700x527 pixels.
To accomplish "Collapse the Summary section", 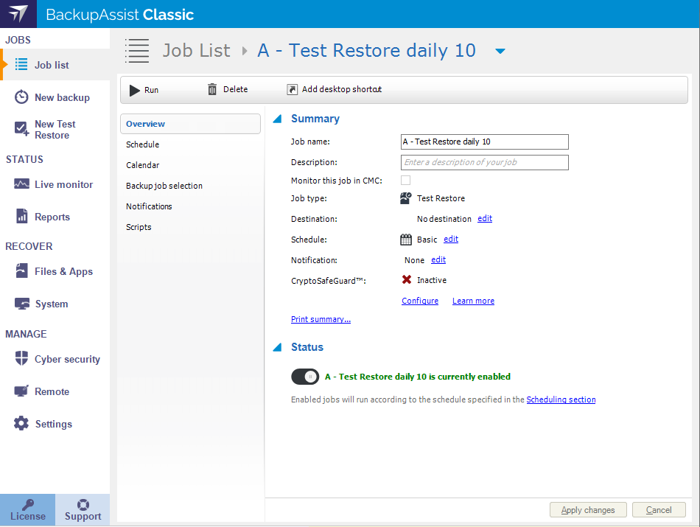I will [277, 119].
